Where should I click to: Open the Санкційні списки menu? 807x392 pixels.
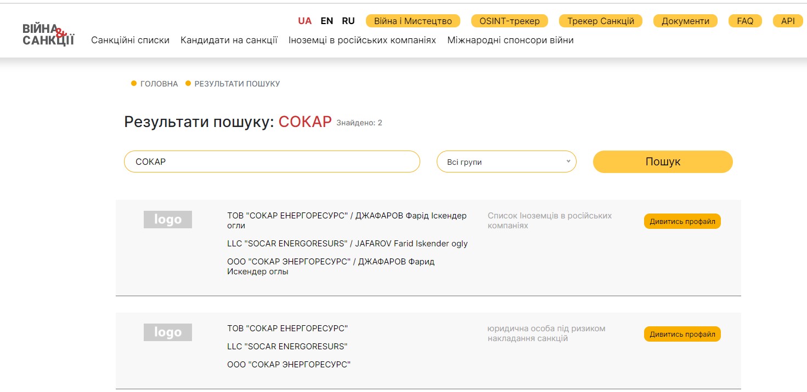(130, 40)
